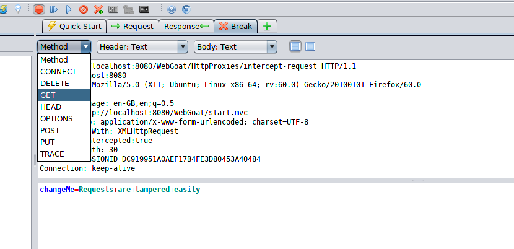
Task: Toggle split header and body view
Action: click(x=295, y=46)
